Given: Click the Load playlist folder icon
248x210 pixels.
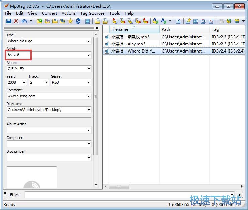Looking at the screenshot, I should (x=55, y=21).
